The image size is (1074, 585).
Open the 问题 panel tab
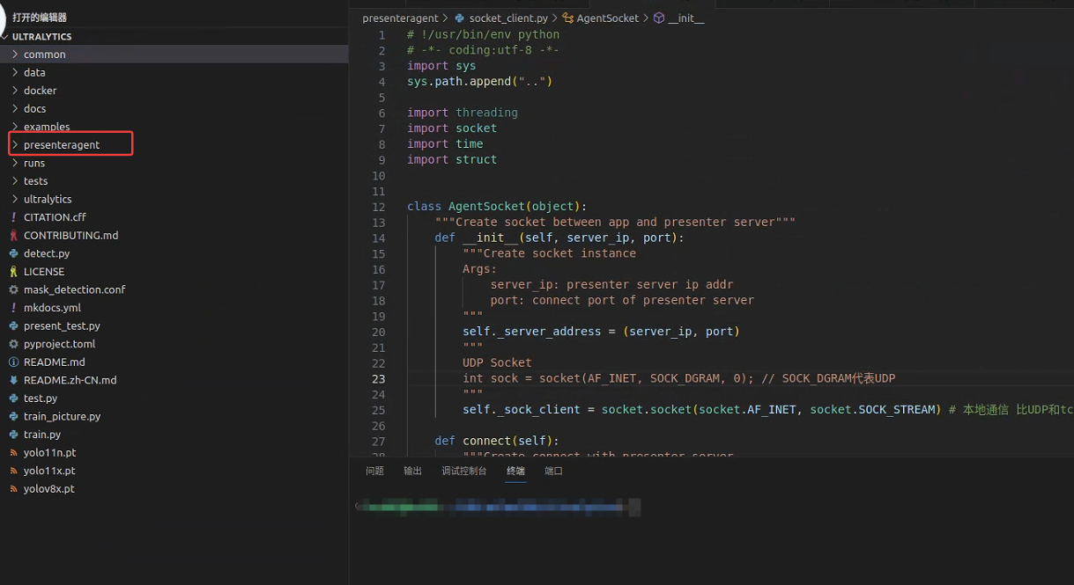click(374, 471)
